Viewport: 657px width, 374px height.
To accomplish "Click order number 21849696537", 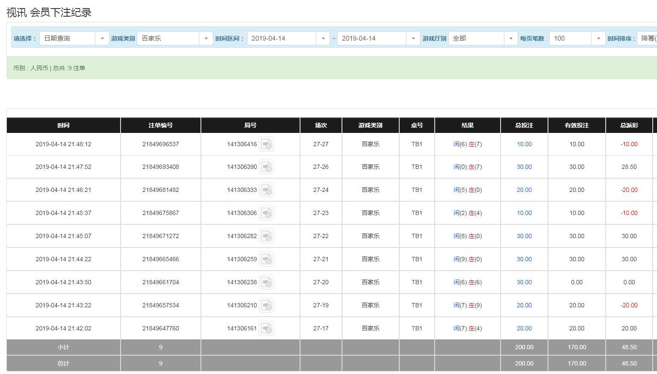I will tap(161, 144).
